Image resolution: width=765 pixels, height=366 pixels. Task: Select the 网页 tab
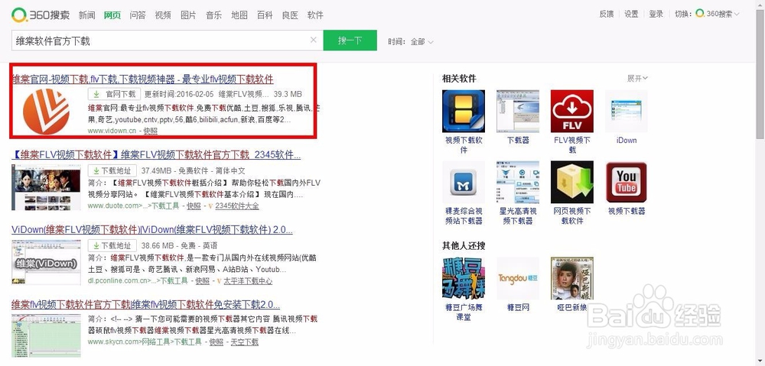112,15
